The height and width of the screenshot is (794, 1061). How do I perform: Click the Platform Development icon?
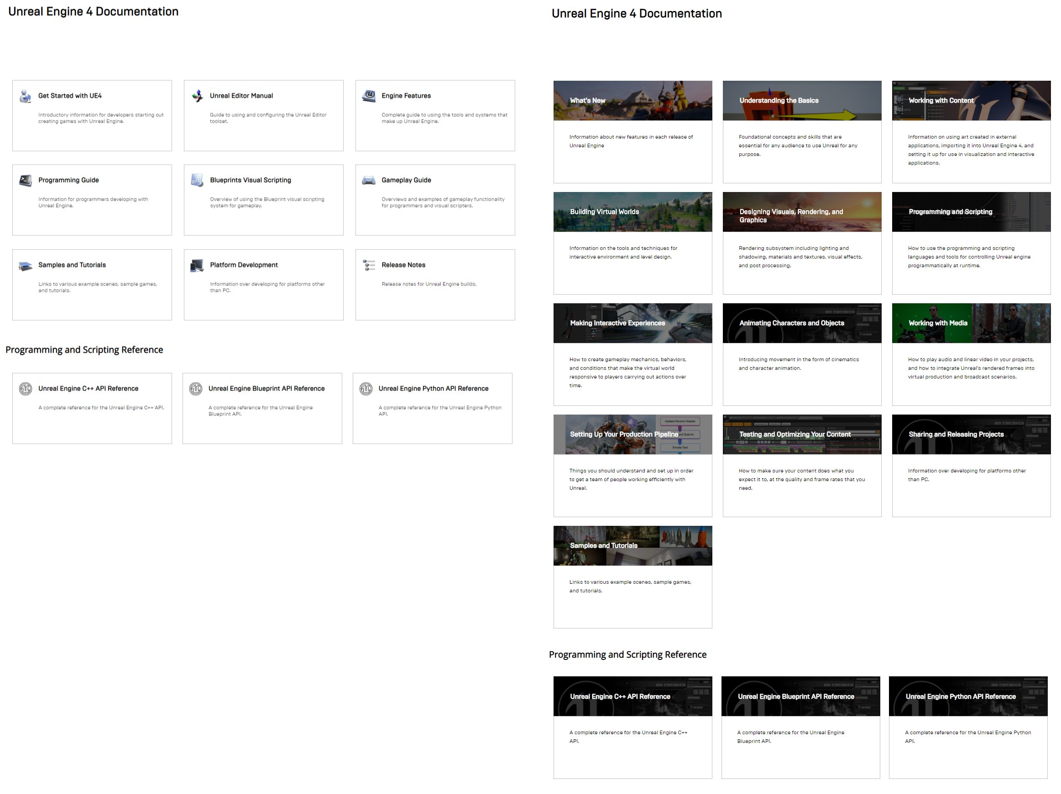tap(197, 265)
